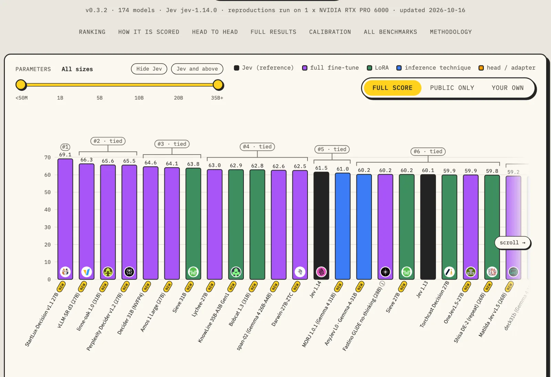Click the Jev 1.14 bar avatar icon

[321, 272]
